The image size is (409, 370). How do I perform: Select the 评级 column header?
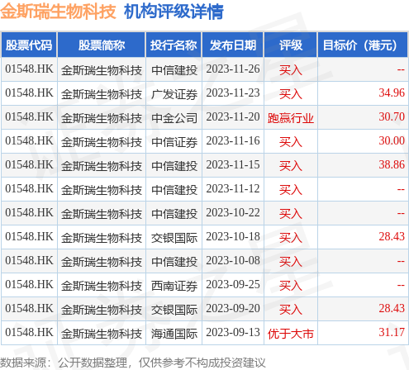[291, 45]
